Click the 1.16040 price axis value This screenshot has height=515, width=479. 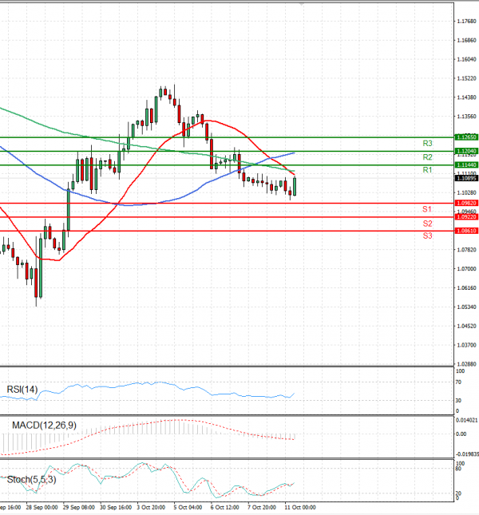tap(466, 59)
